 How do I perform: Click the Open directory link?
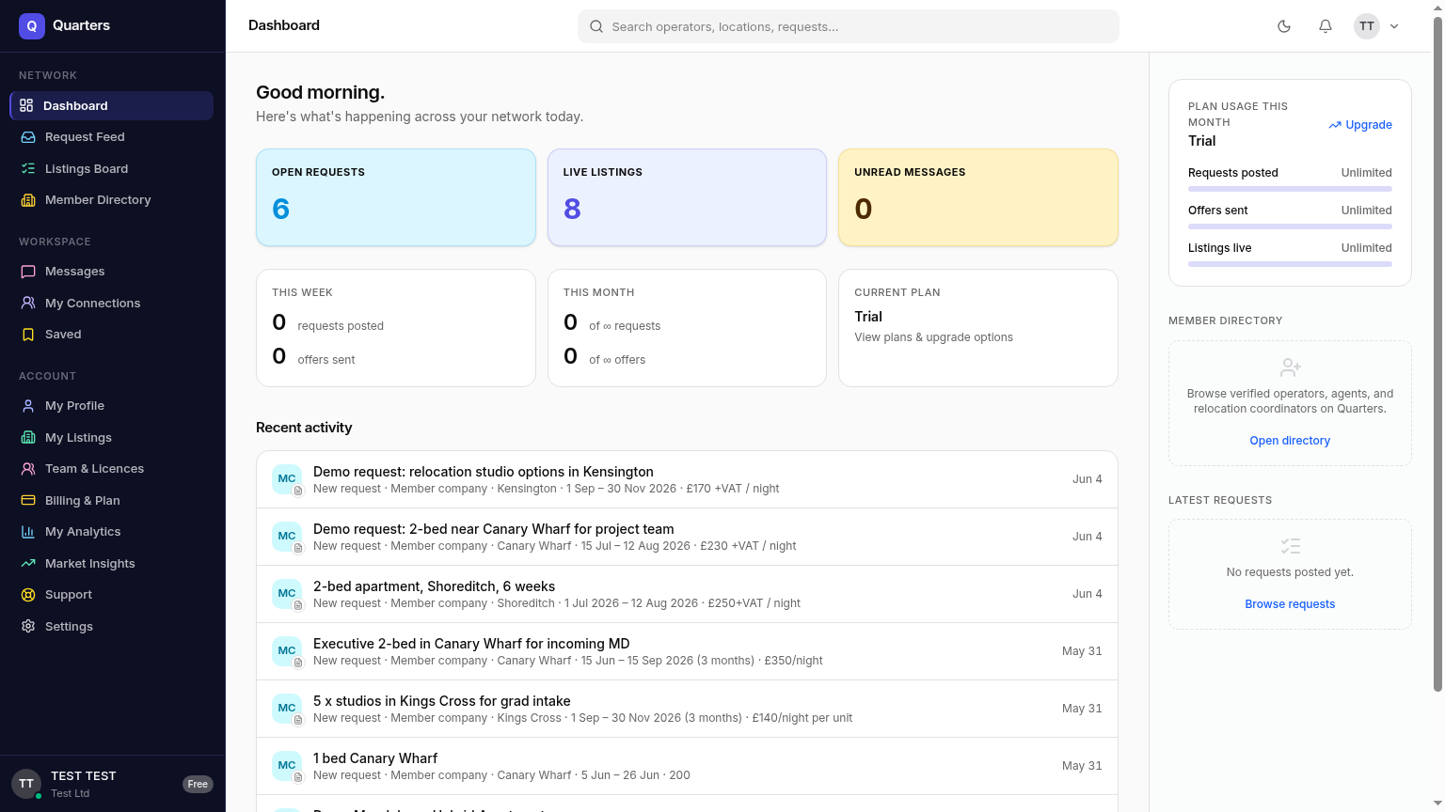click(1290, 441)
